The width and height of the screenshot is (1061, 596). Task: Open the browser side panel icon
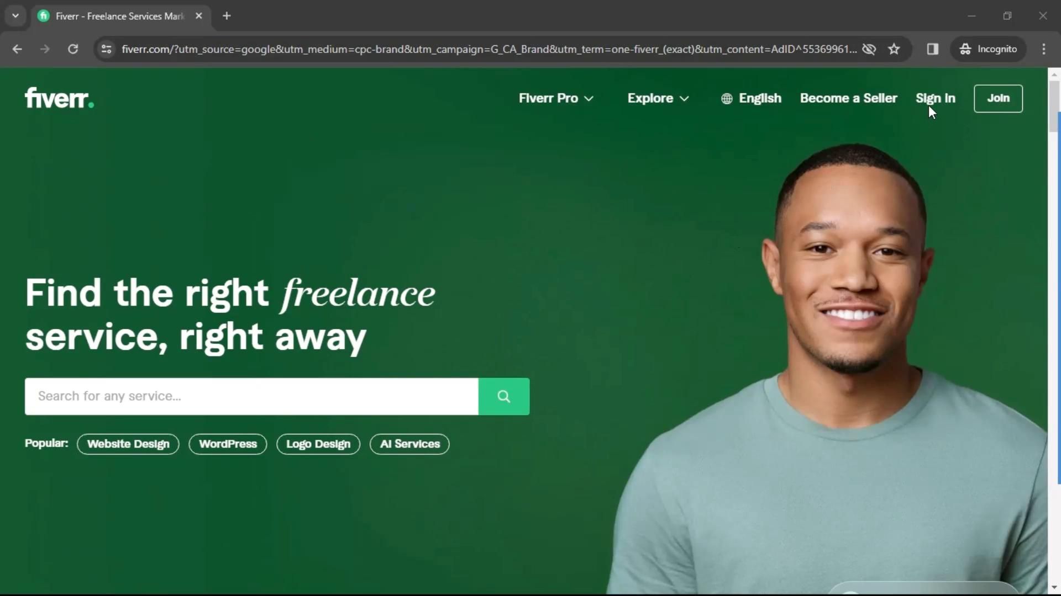point(933,49)
